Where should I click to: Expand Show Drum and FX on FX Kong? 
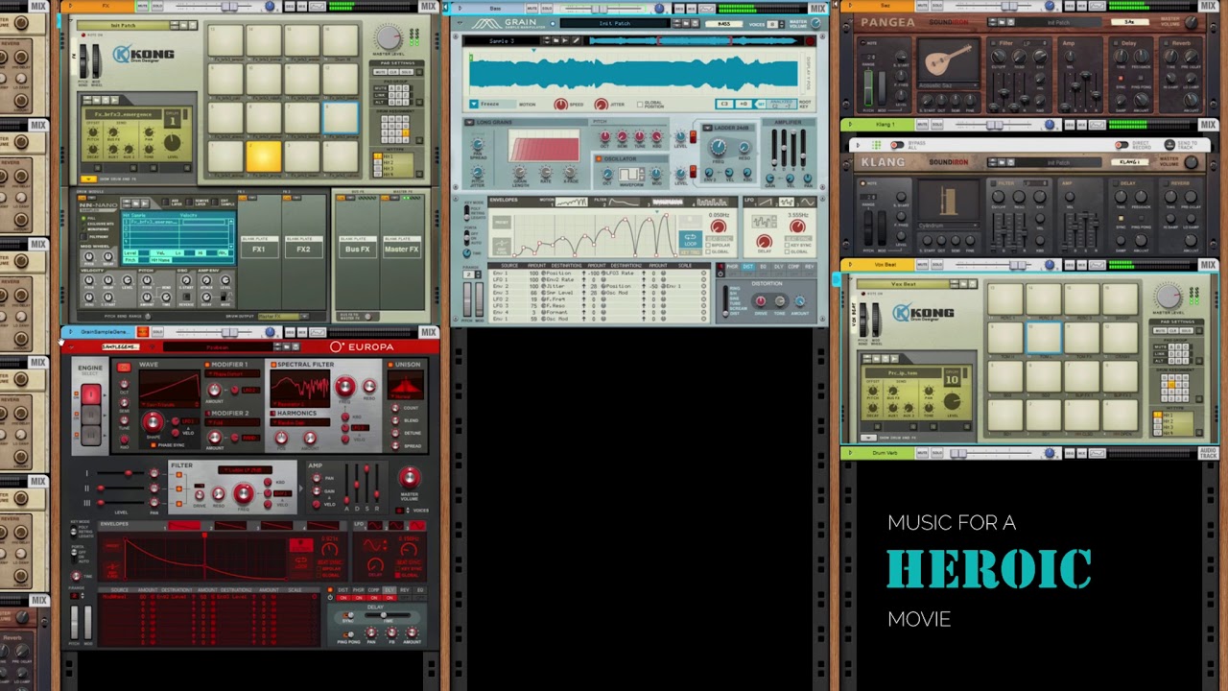[88, 179]
